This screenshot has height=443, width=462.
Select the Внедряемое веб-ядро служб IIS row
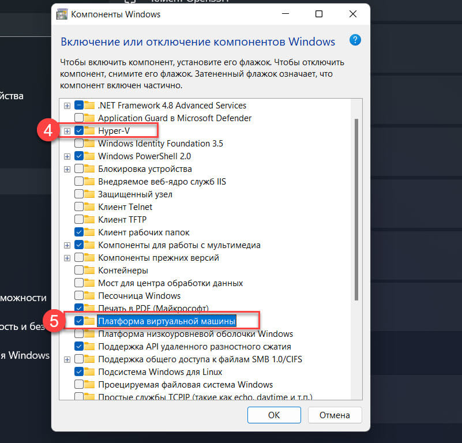[161, 182]
